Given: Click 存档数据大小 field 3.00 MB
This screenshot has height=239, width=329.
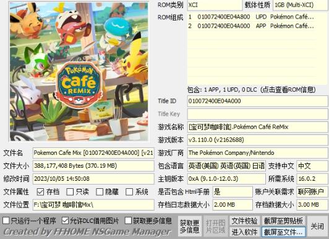Looking at the screenshot, I should pyautogui.click(x=312, y=205).
